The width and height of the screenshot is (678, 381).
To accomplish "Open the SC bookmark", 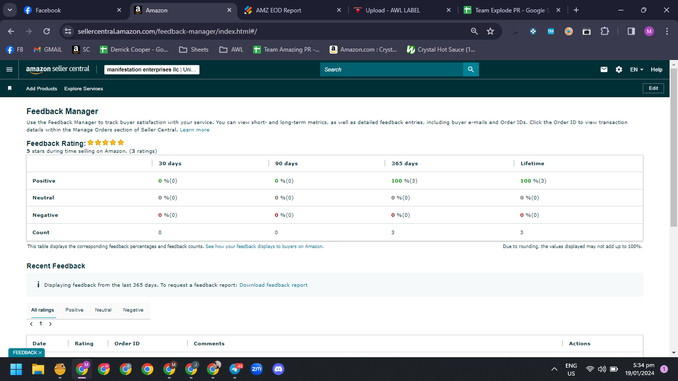I will tap(81, 50).
